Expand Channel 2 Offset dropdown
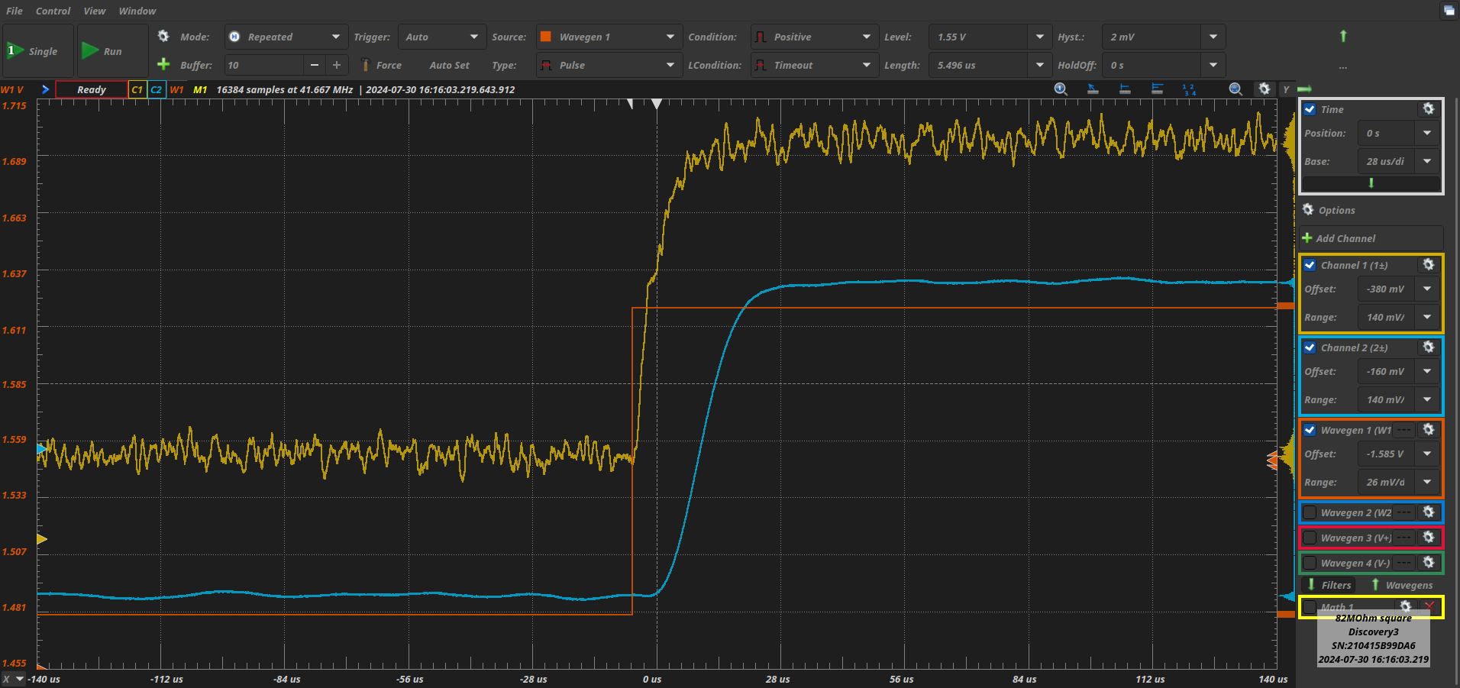Image resolution: width=1460 pixels, height=688 pixels. click(x=1427, y=371)
